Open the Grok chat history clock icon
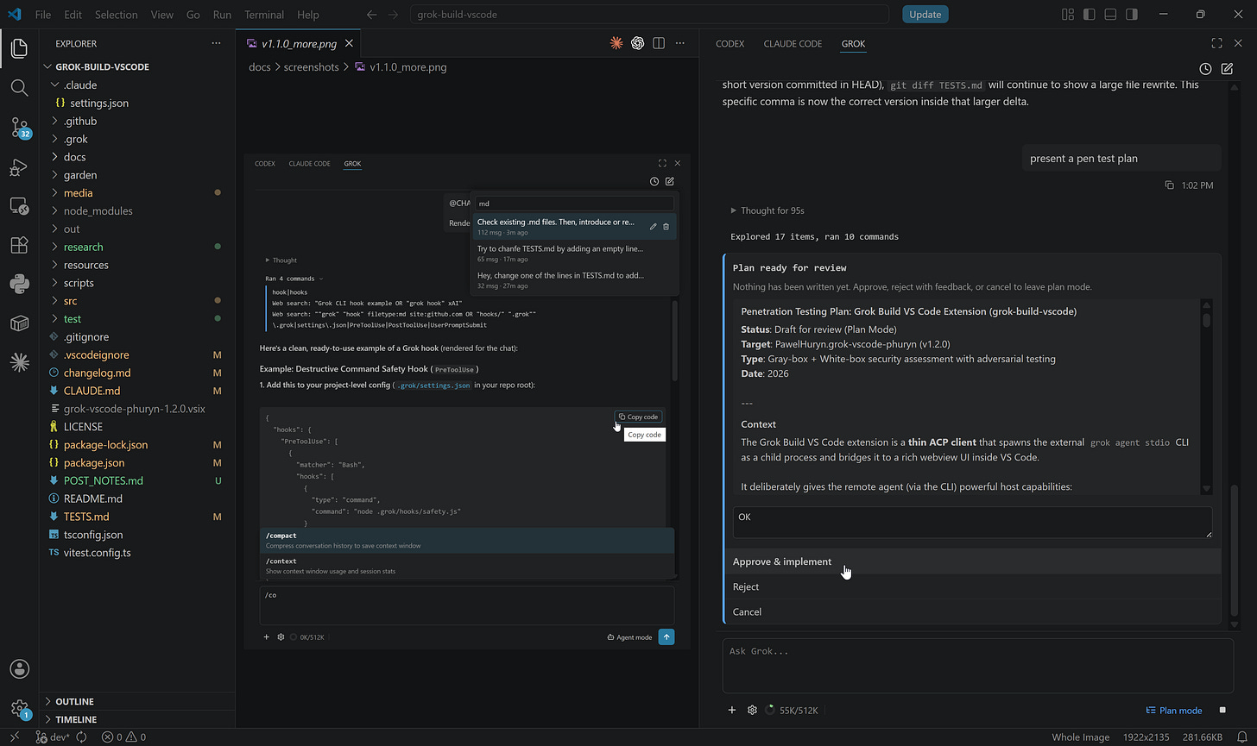Viewport: 1257px width, 746px height. [1205, 69]
